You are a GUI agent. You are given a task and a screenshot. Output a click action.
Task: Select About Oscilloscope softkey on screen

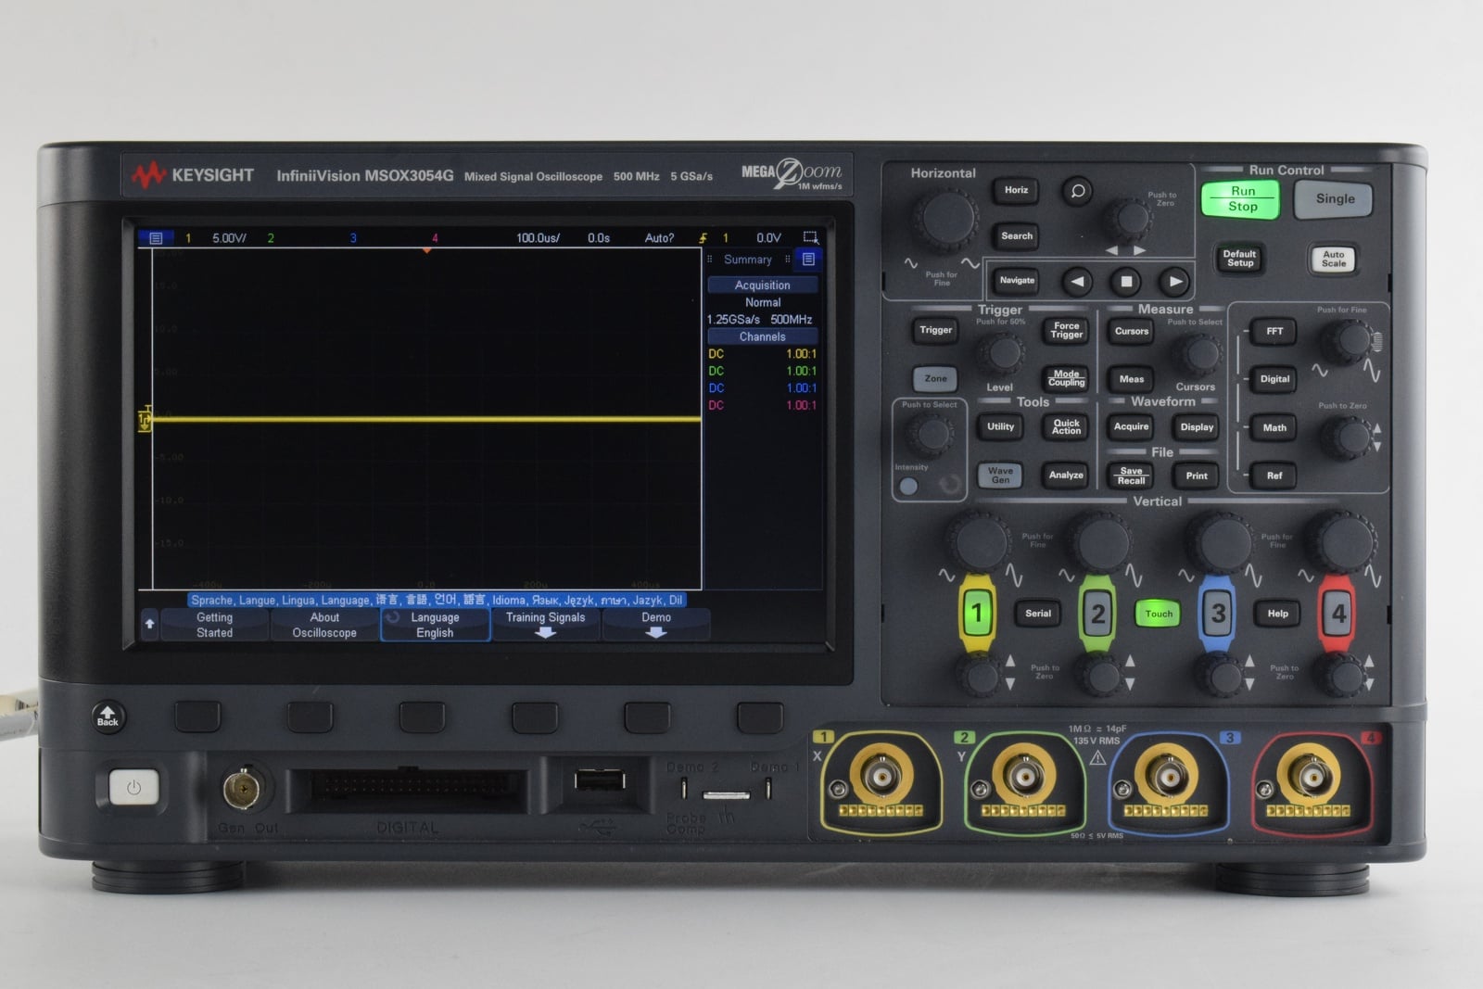point(324,625)
